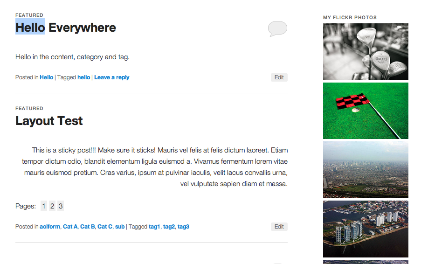
Task: Click the tag3 tag link
Action: (183, 227)
